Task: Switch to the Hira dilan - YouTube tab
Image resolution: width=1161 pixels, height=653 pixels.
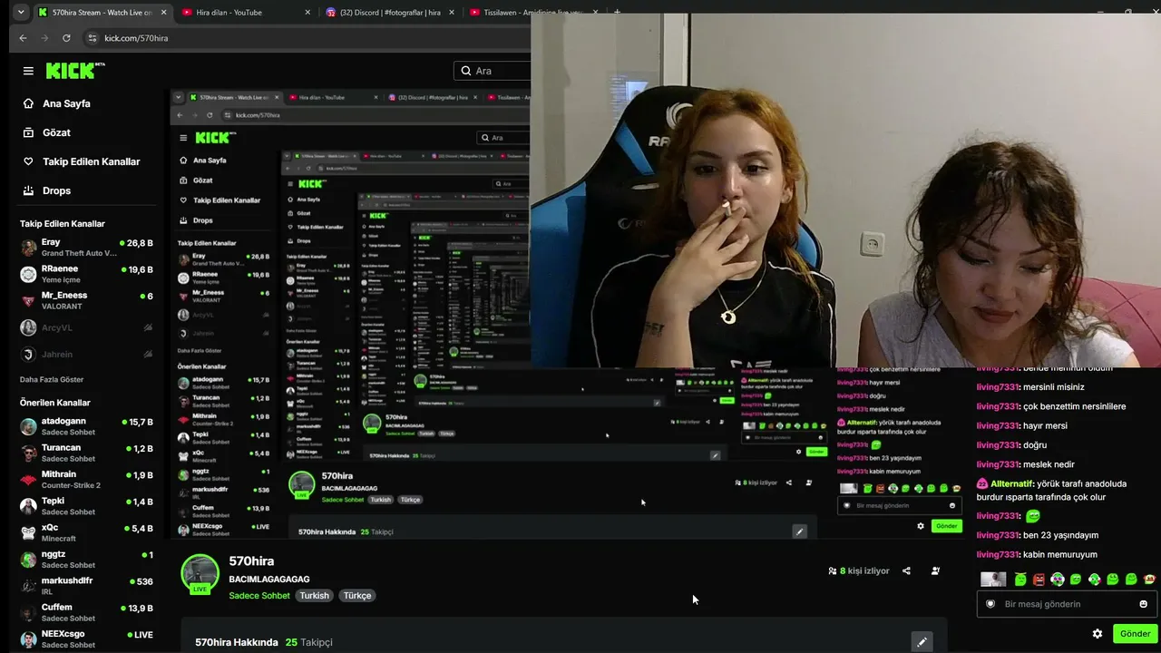Action: (245, 13)
